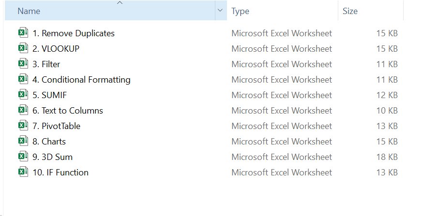Select the file name 4. Conditional Formatting
This screenshot has height=216, width=437.
[81, 80]
